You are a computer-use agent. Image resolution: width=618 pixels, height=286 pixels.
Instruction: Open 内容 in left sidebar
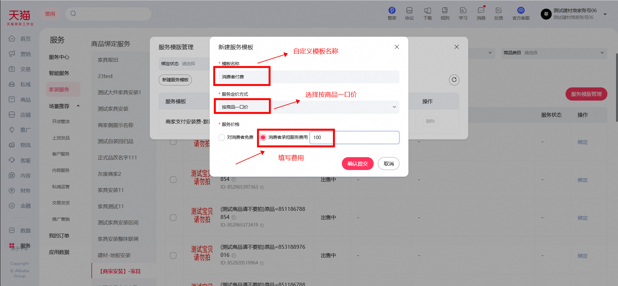coord(20,175)
